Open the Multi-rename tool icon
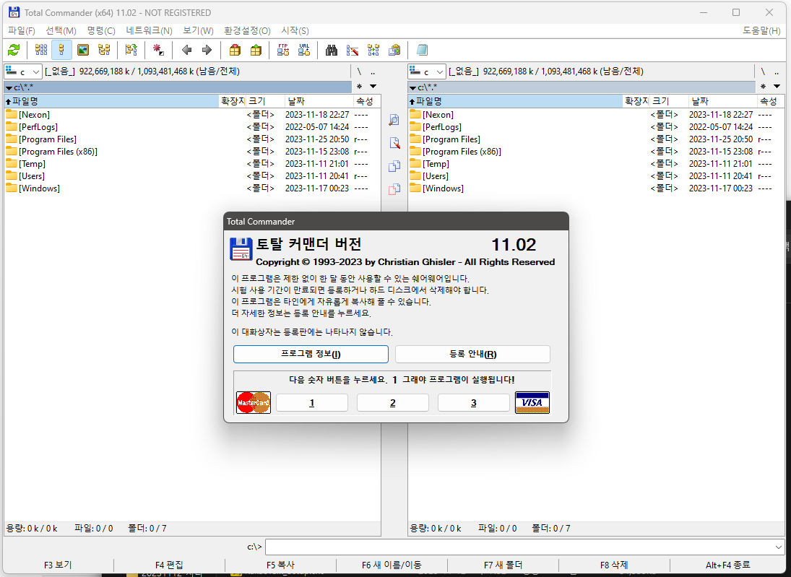This screenshot has width=791, height=577. point(353,50)
